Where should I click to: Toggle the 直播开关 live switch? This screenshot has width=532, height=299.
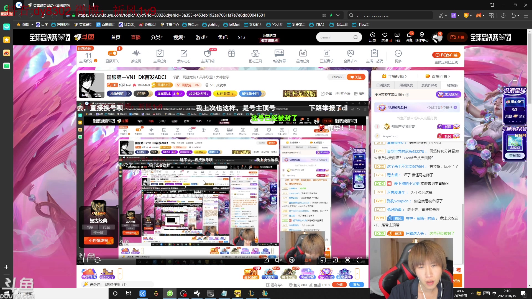coord(112,53)
